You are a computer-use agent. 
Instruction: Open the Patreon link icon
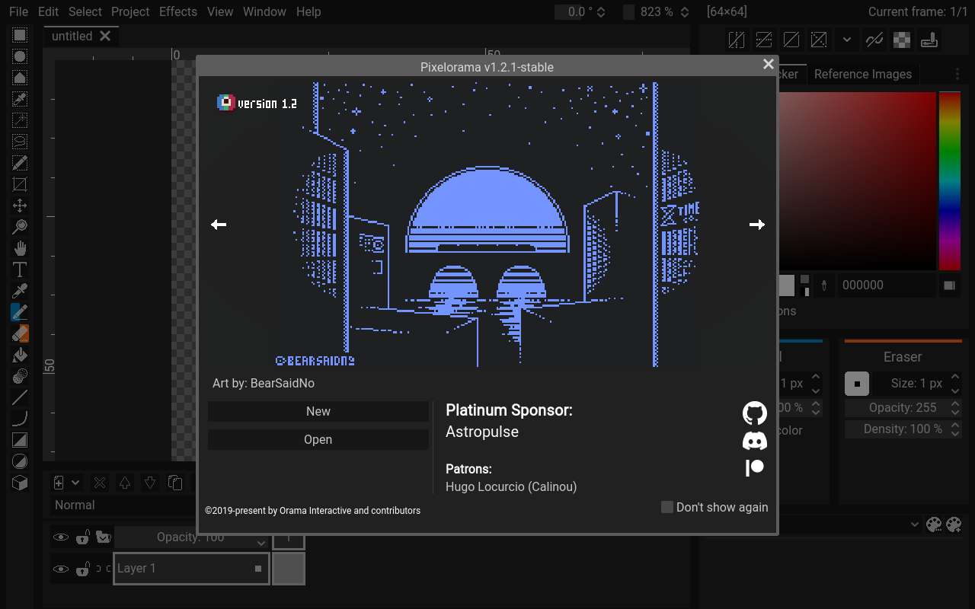point(754,467)
